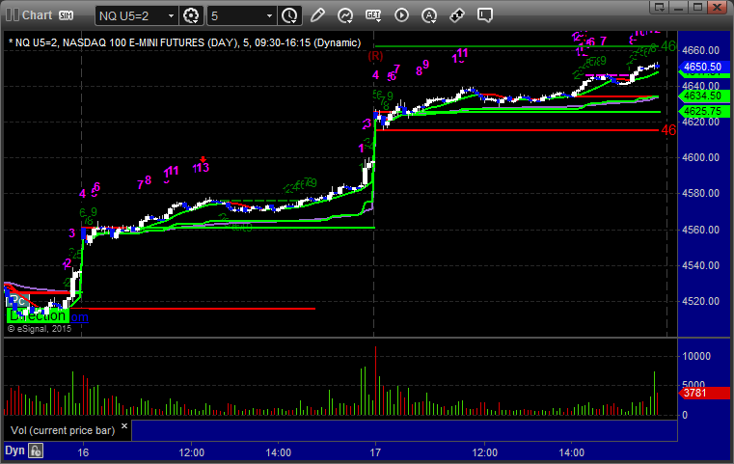
Task: Click the (R) rollover marker
Action: (375, 56)
